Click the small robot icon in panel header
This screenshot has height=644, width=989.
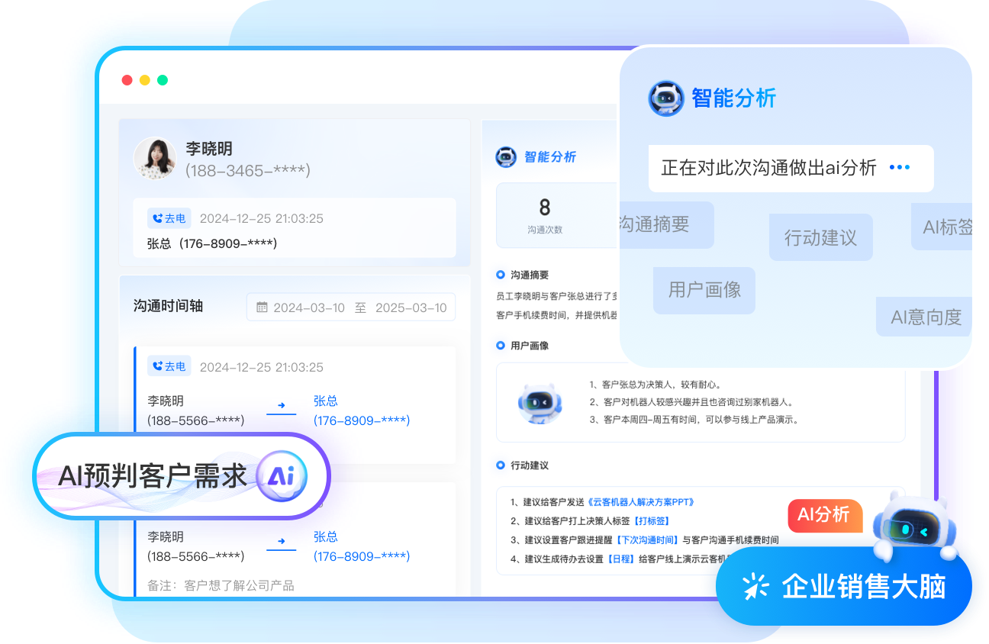(x=506, y=157)
